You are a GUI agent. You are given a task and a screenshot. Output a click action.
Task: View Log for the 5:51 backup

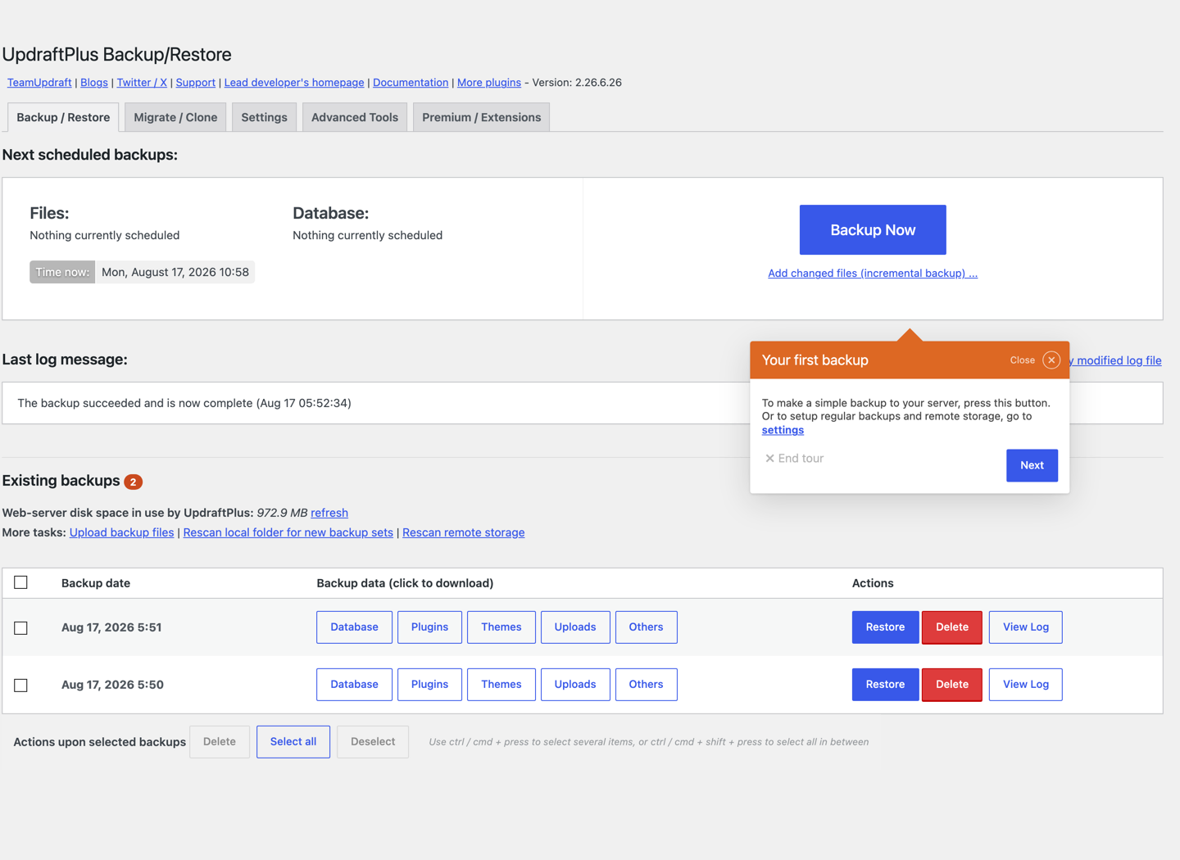point(1026,627)
